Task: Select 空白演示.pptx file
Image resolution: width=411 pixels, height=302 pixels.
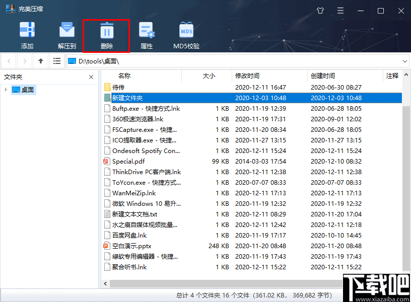Action: click(x=253, y=246)
